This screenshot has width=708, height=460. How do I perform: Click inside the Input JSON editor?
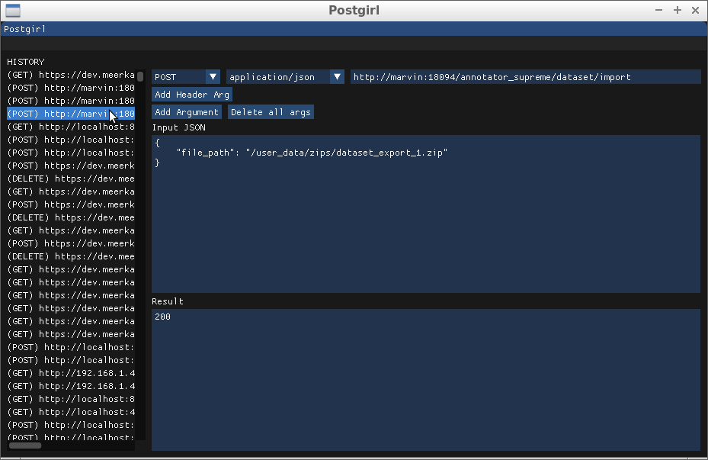click(426, 214)
